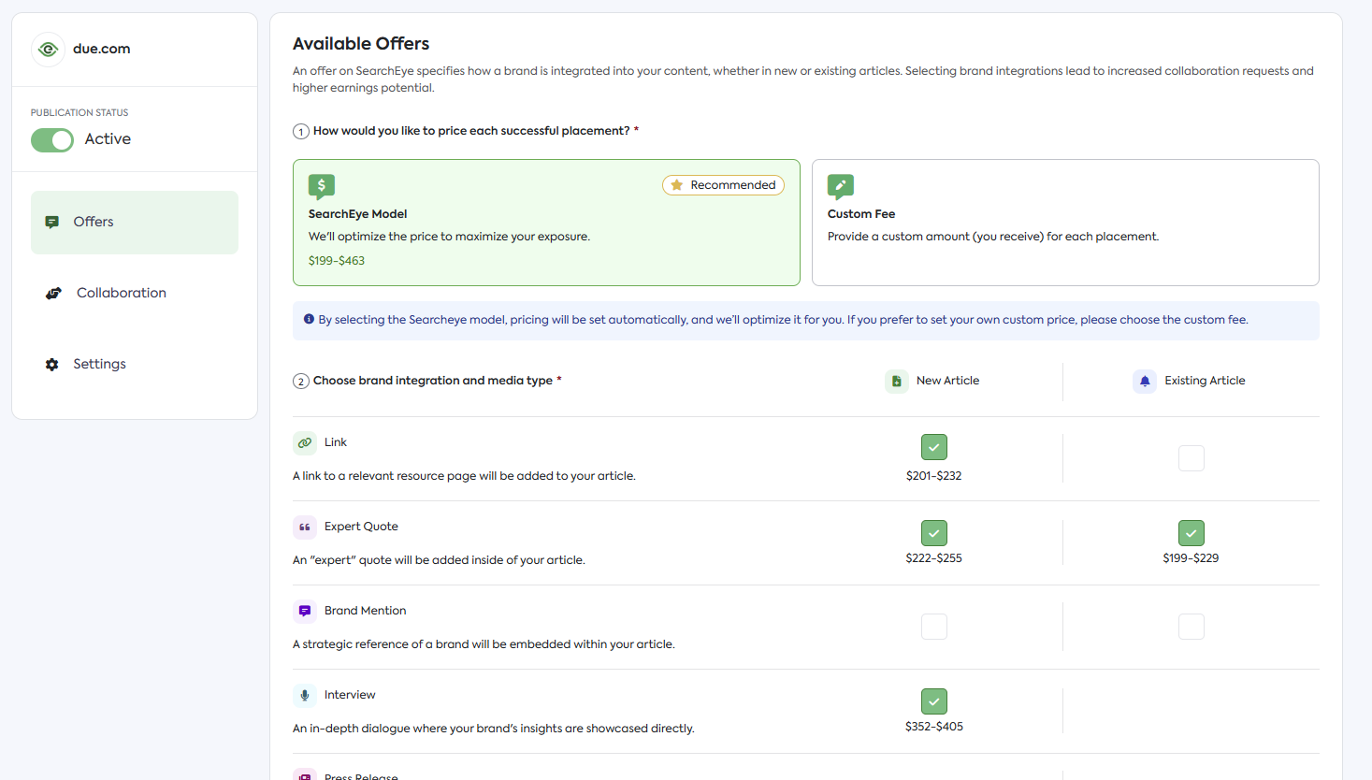This screenshot has width=1372, height=780.
Task: Click the 'How would you like to price' question
Action: click(x=471, y=131)
